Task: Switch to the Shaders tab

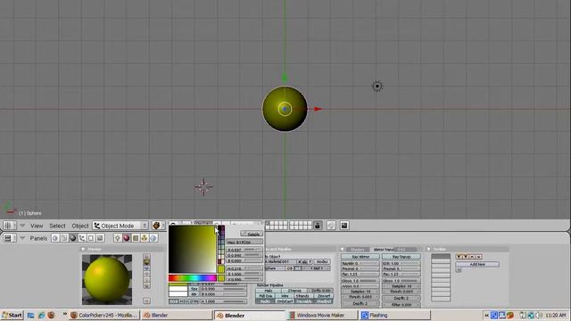Action: click(x=357, y=250)
